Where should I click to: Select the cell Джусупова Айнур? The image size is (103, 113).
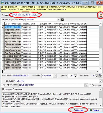[13, 47]
